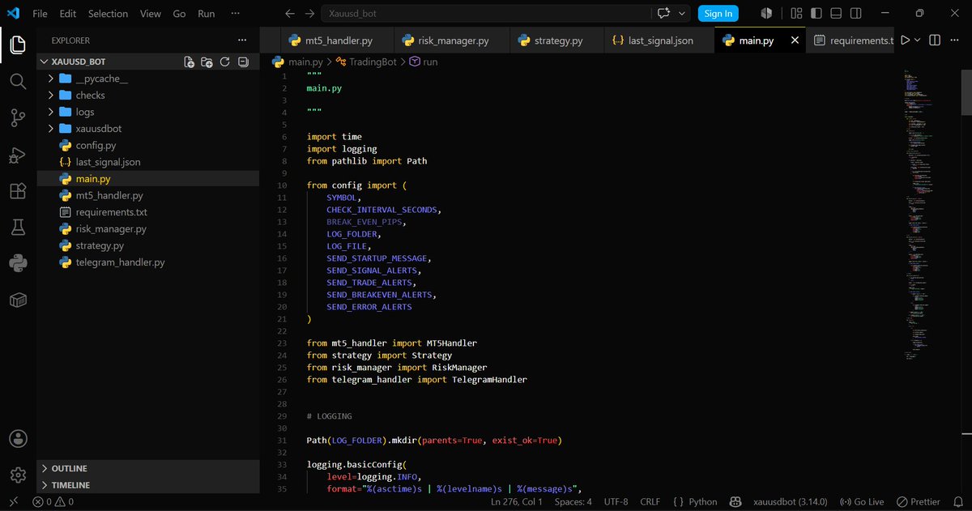Open the Extensions view
Screen dimensions: 972x511
point(18,191)
